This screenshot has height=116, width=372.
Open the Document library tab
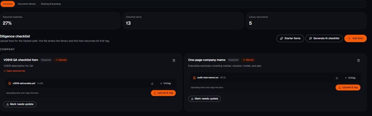[27, 4]
